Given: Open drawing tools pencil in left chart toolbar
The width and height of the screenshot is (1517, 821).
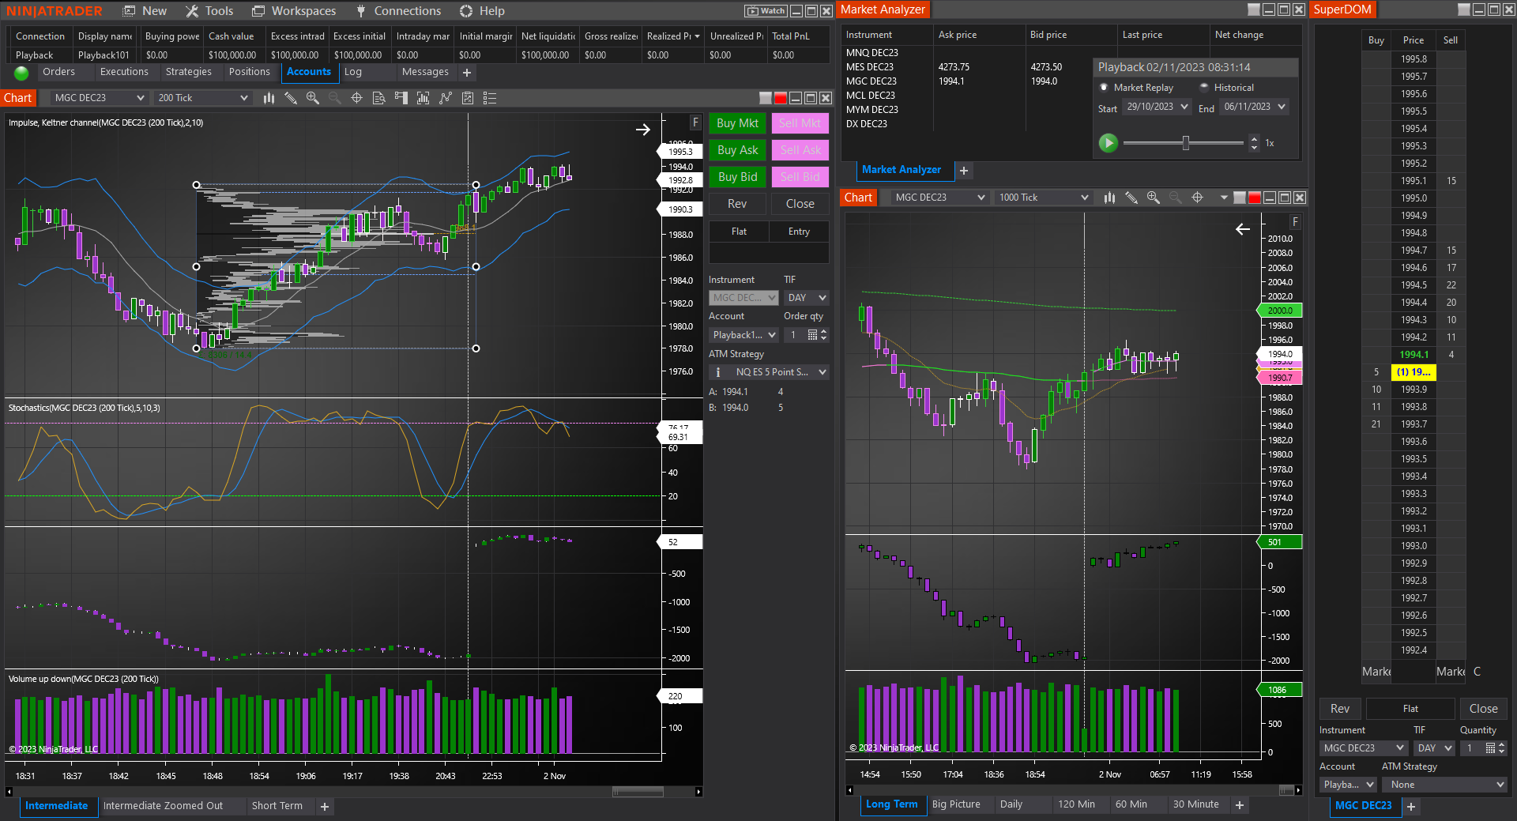Looking at the screenshot, I should [291, 98].
